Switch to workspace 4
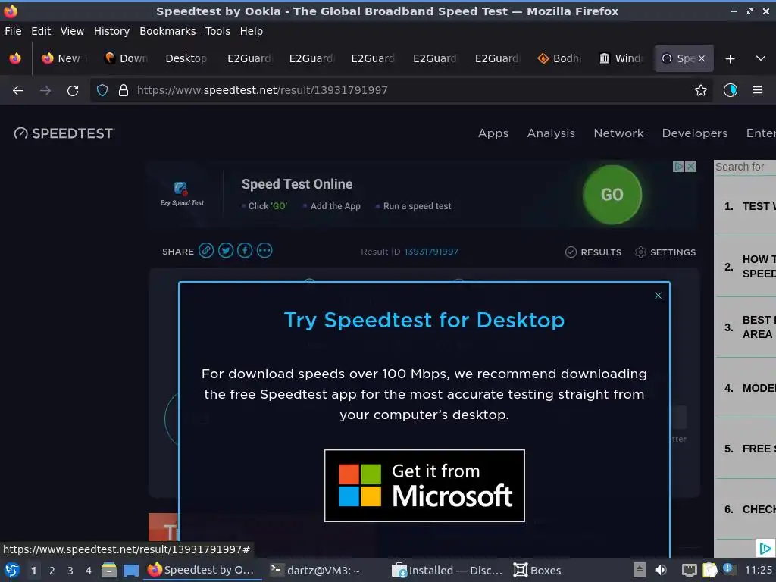 (89, 571)
